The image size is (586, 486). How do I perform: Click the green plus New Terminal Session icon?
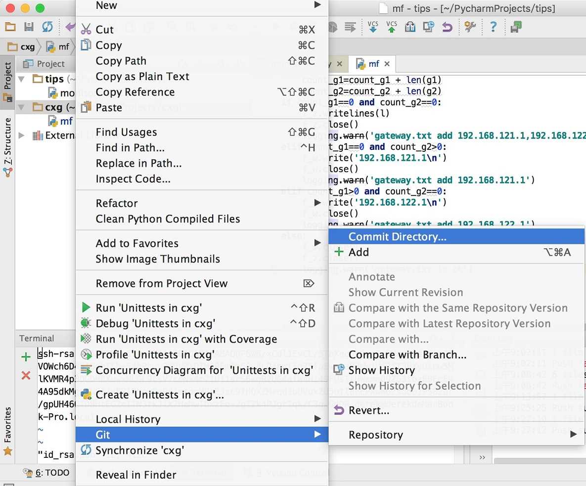click(x=26, y=356)
